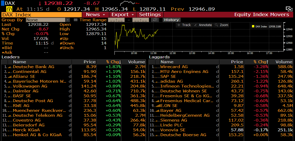Click the bar icon beside Wirecard AG
Viewport: 295px width, 141px height.
(157, 67)
